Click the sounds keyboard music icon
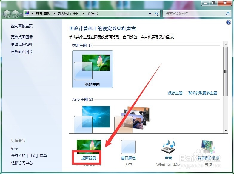Viewport: 234px width, 174px height. [x=168, y=147]
